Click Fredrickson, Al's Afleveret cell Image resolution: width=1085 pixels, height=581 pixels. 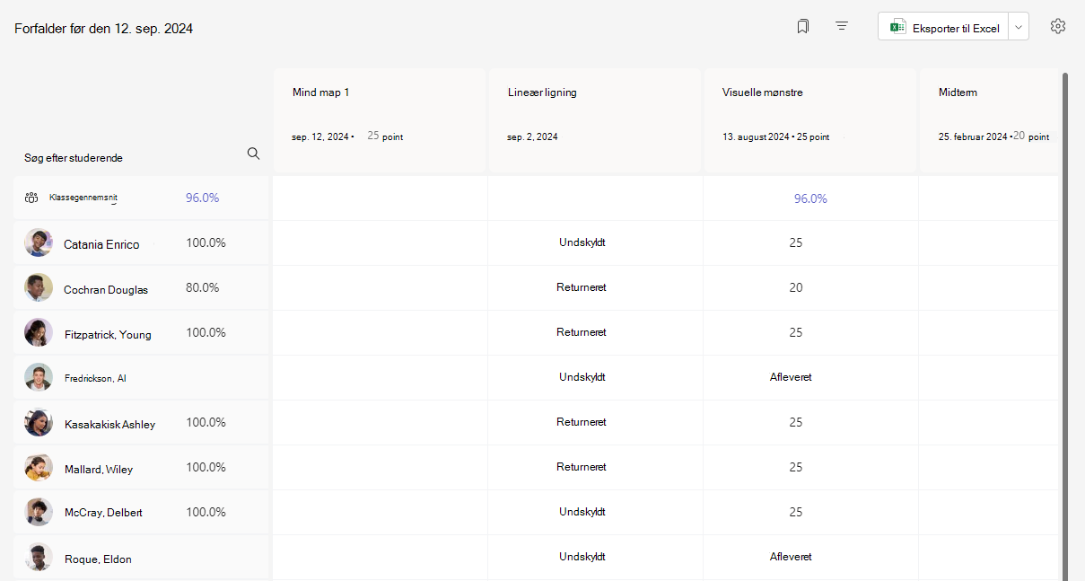click(810, 377)
